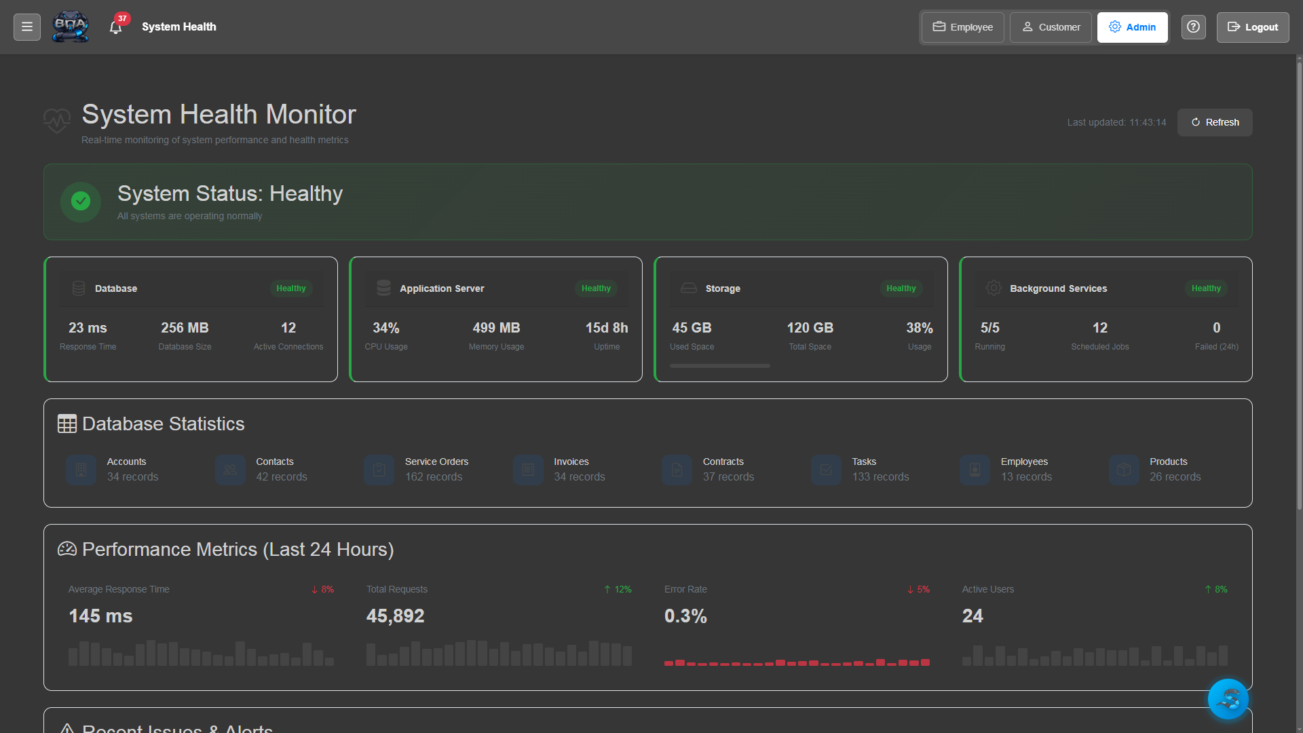Click the Storage drive icon
Screen dimensions: 1303x733
click(688, 288)
